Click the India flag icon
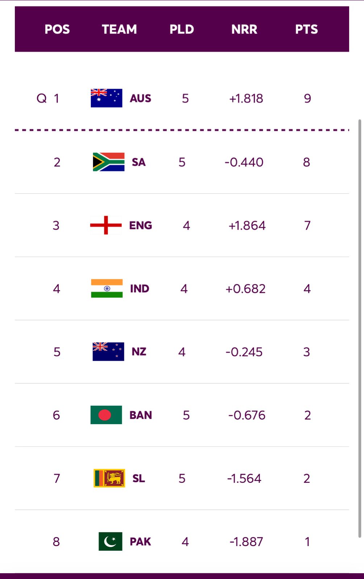364x579 pixels. pyautogui.click(x=107, y=288)
